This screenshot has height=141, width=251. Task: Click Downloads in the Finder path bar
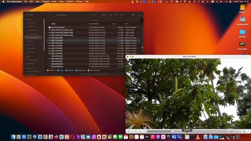click(80, 70)
